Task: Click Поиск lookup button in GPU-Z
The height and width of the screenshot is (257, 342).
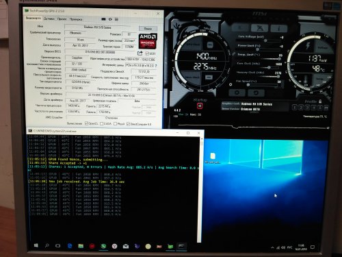Action: pyautogui.click(x=148, y=29)
